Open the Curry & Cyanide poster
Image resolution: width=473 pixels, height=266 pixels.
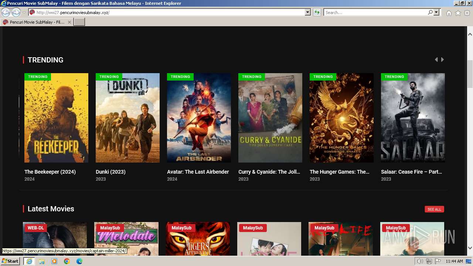click(270, 118)
